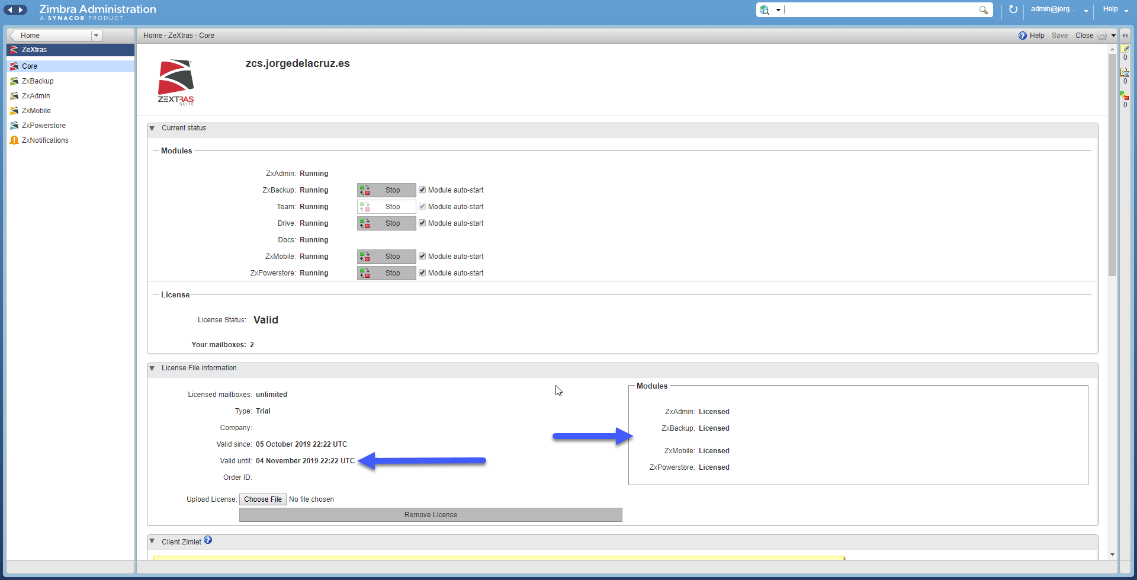Open ZxMobile via its yellow icon
Viewport: 1137px width, 580px height.
click(14, 111)
